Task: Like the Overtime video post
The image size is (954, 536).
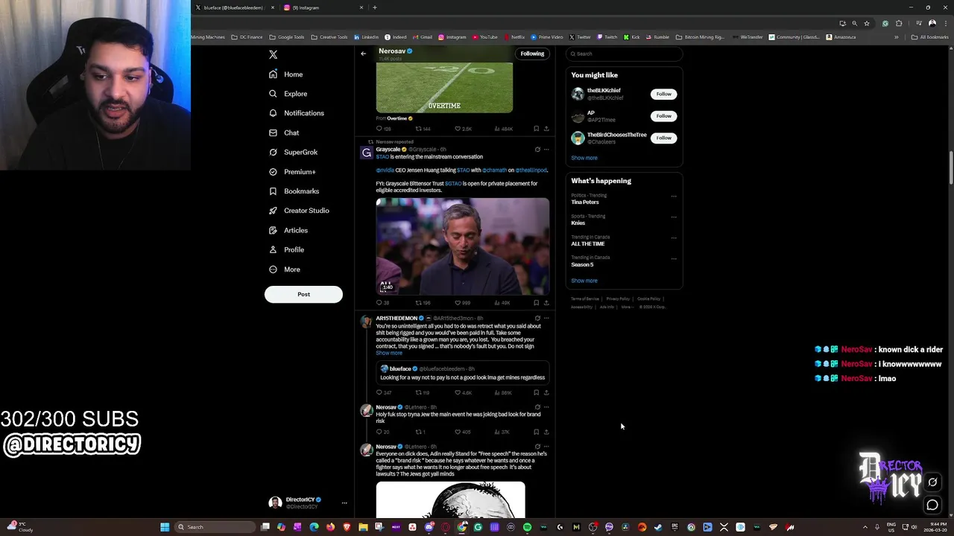Action: coord(463,129)
